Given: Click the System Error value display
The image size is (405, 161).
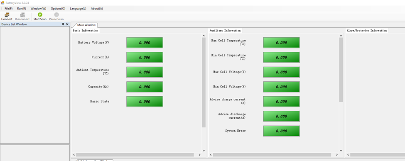Looking at the screenshot, I should pos(282,131).
